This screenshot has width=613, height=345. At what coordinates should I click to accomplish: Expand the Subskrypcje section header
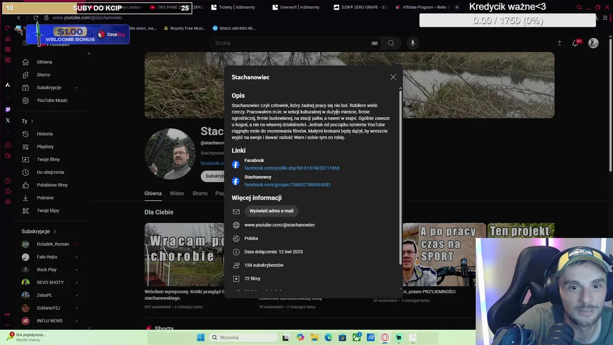[x=39, y=231]
